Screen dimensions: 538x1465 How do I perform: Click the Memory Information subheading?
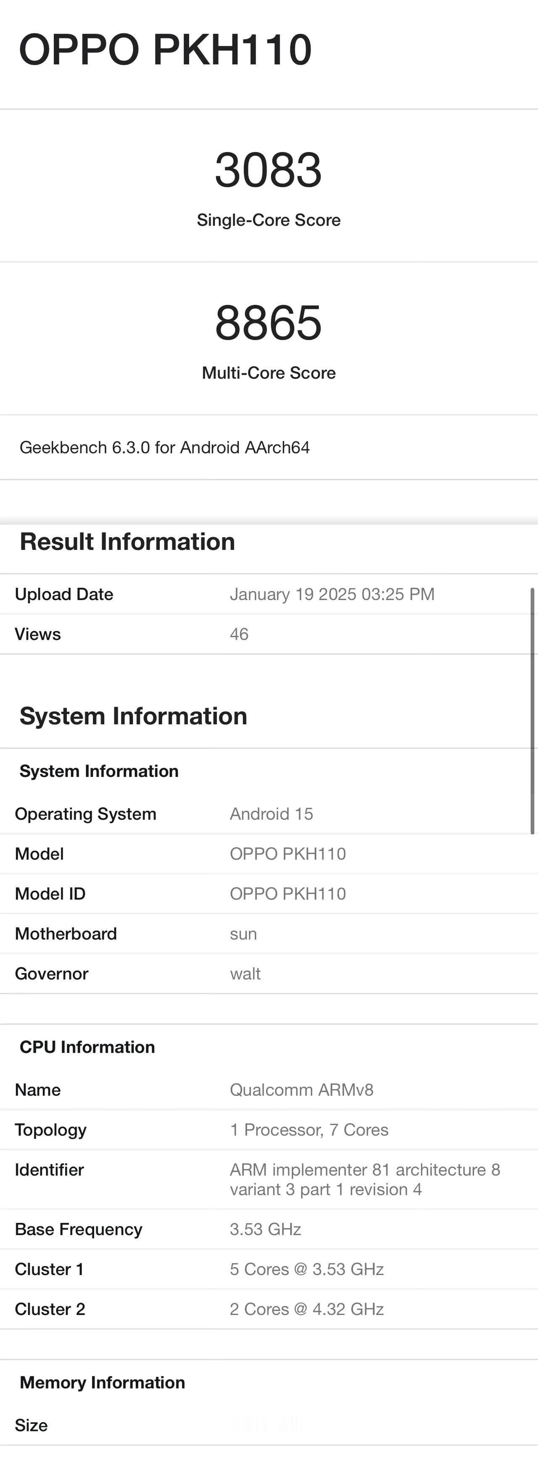point(103,1383)
